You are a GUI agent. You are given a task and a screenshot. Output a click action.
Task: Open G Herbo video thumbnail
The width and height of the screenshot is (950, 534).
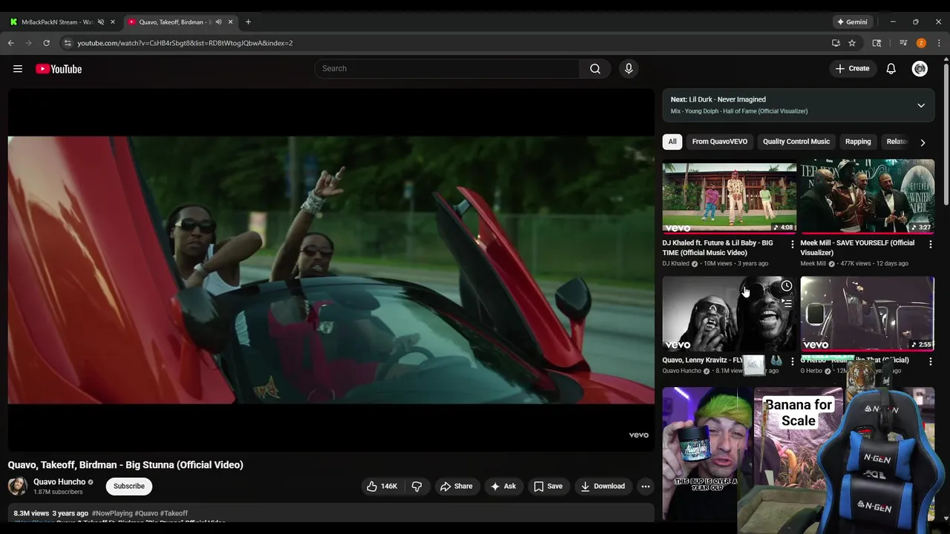coord(867,314)
